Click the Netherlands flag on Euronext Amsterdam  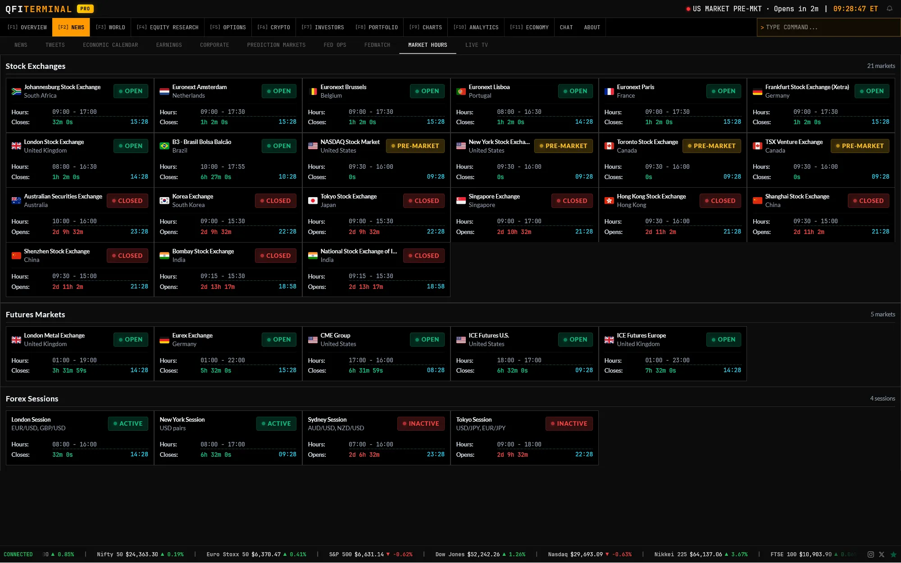pos(164,91)
